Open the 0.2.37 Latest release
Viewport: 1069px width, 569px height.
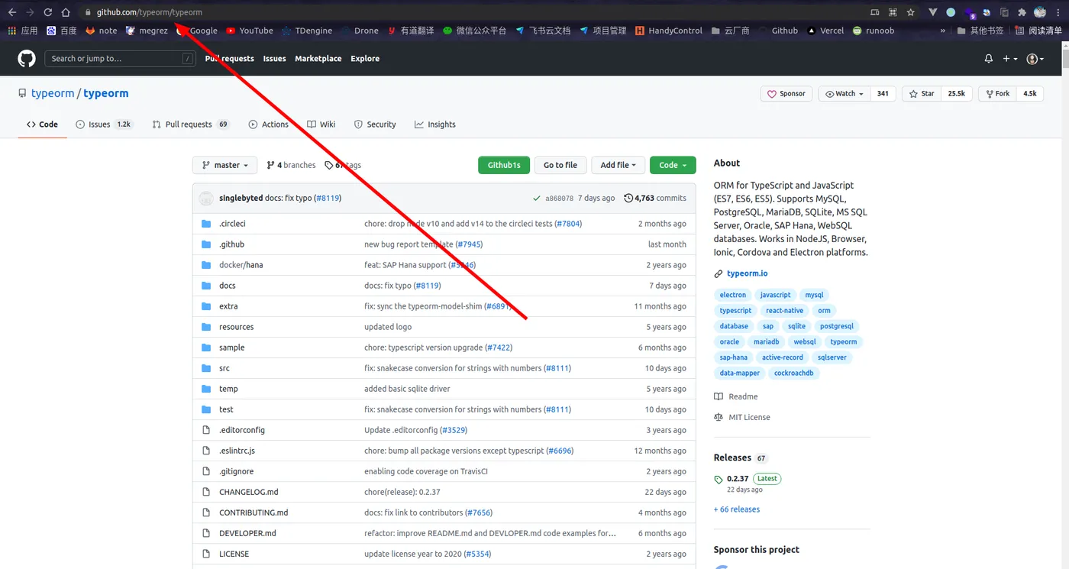point(754,479)
